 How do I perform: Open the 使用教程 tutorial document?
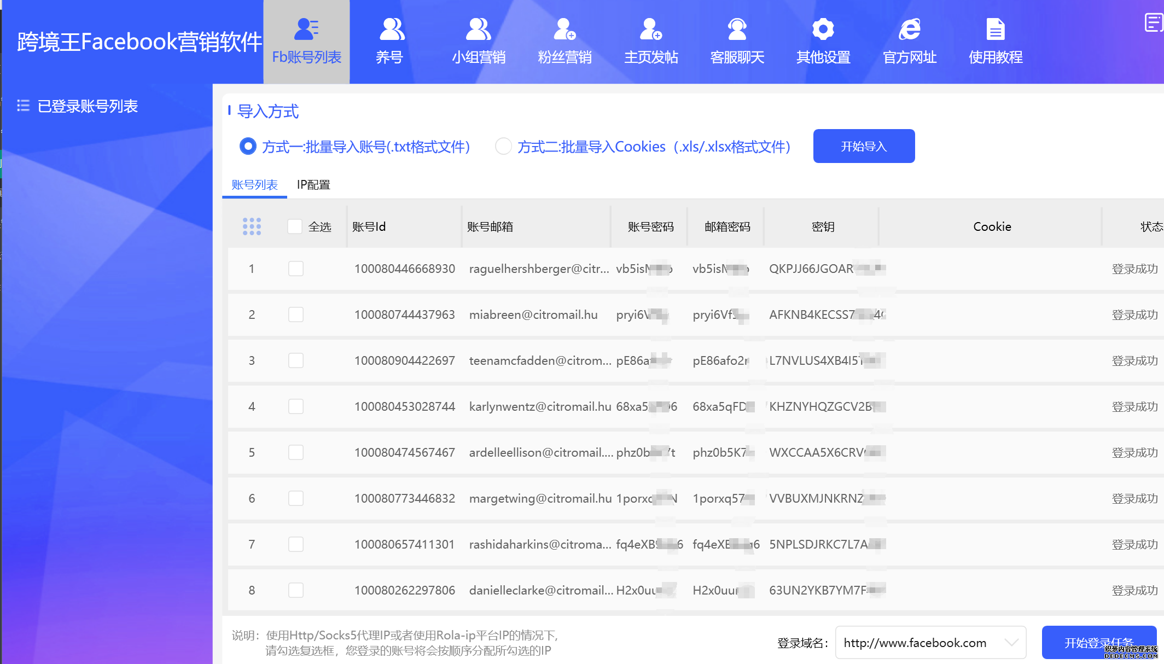click(x=995, y=41)
